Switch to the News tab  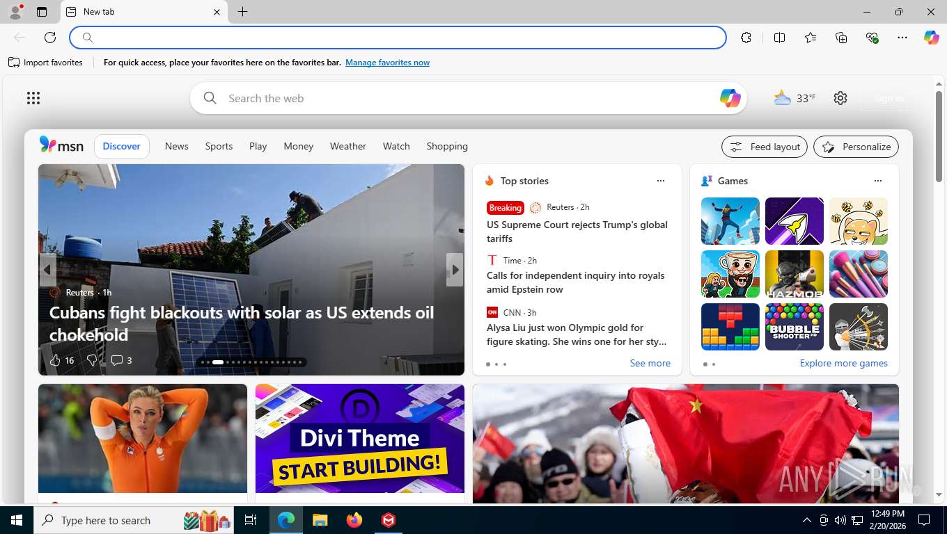[x=177, y=146]
